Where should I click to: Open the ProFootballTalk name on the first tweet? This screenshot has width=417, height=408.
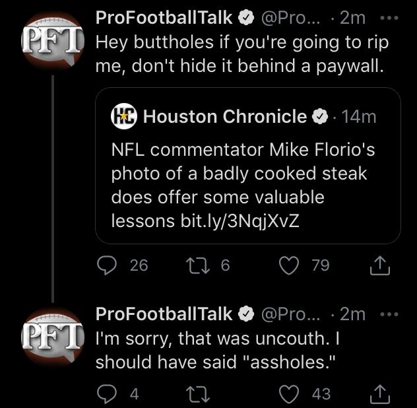coord(164,18)
